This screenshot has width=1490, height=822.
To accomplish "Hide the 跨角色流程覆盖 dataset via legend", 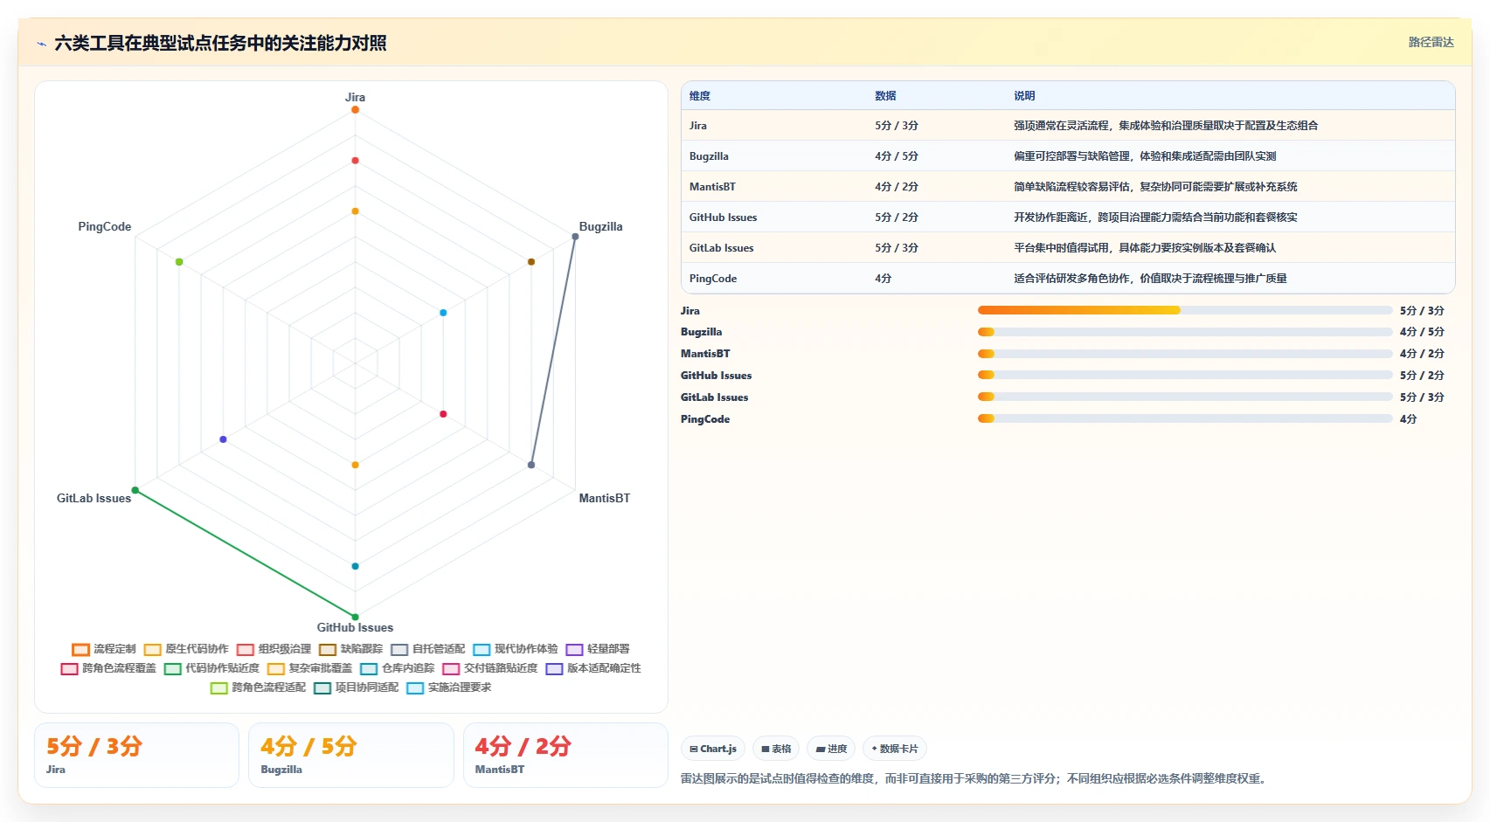I will coord(108,668).
